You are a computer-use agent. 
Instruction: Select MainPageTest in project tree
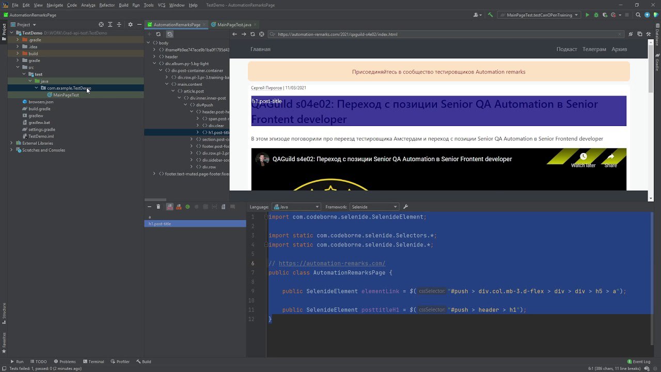pyautogui.click(x=66, y=95)
